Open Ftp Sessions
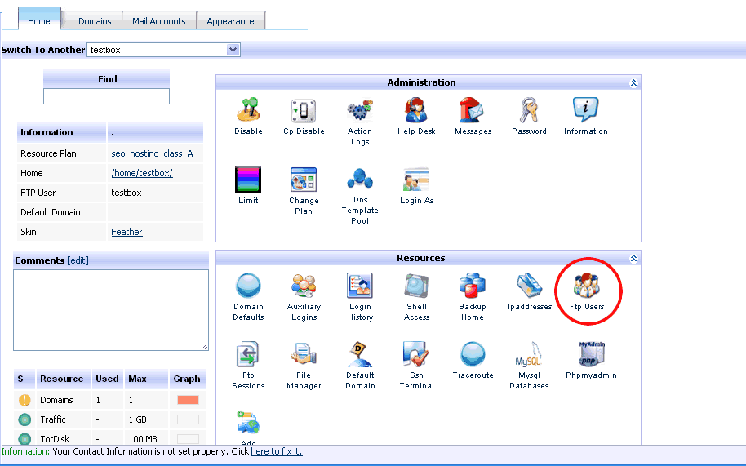Image resolution: width=746 pixels, height=466 pixels. (x=248, y=354)
